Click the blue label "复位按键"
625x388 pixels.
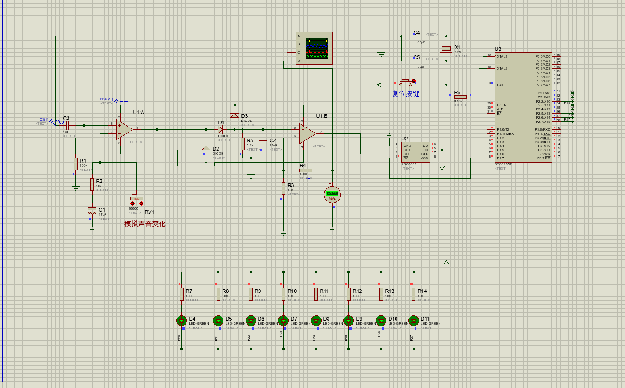406,93
